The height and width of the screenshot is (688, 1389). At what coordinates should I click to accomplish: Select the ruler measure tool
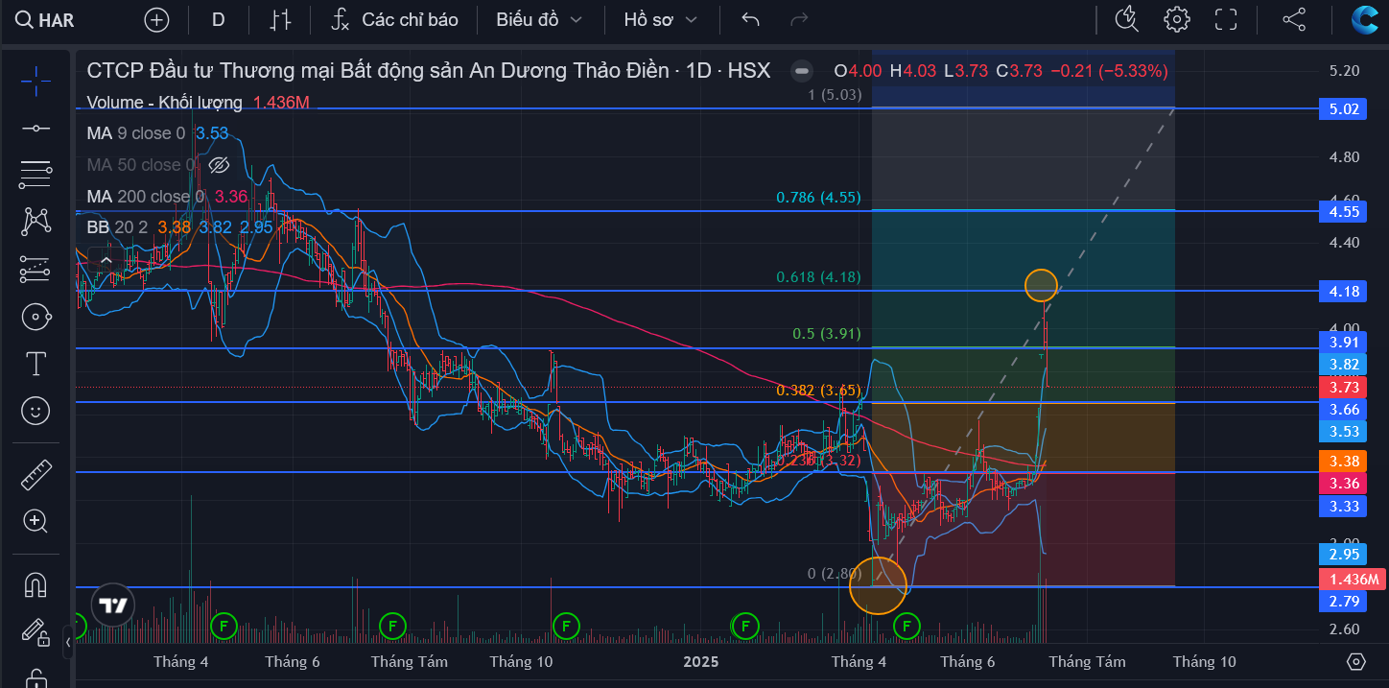click(35, 474)
